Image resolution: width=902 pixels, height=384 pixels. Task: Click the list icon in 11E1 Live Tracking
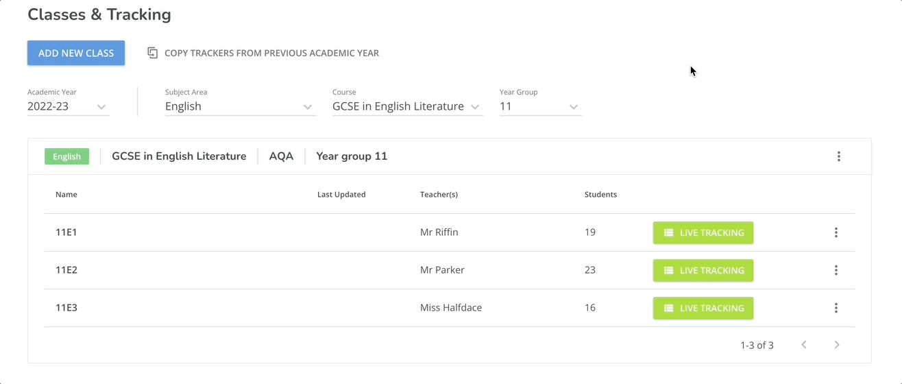669,232
